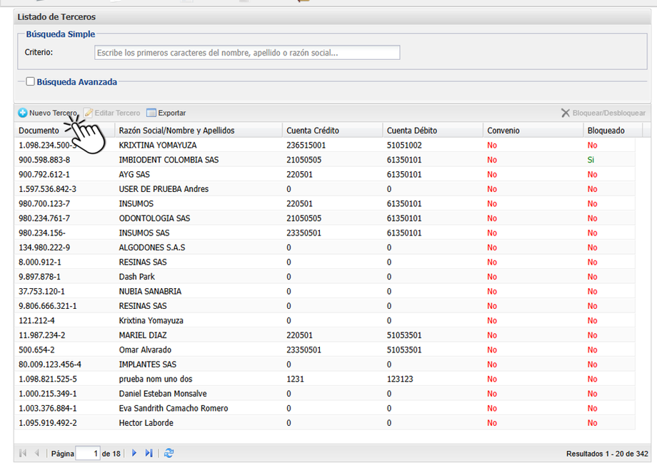This screenshot has height=468, width=657.
Task: Jump to last page arrow
Action: click(x=149, y=453)
